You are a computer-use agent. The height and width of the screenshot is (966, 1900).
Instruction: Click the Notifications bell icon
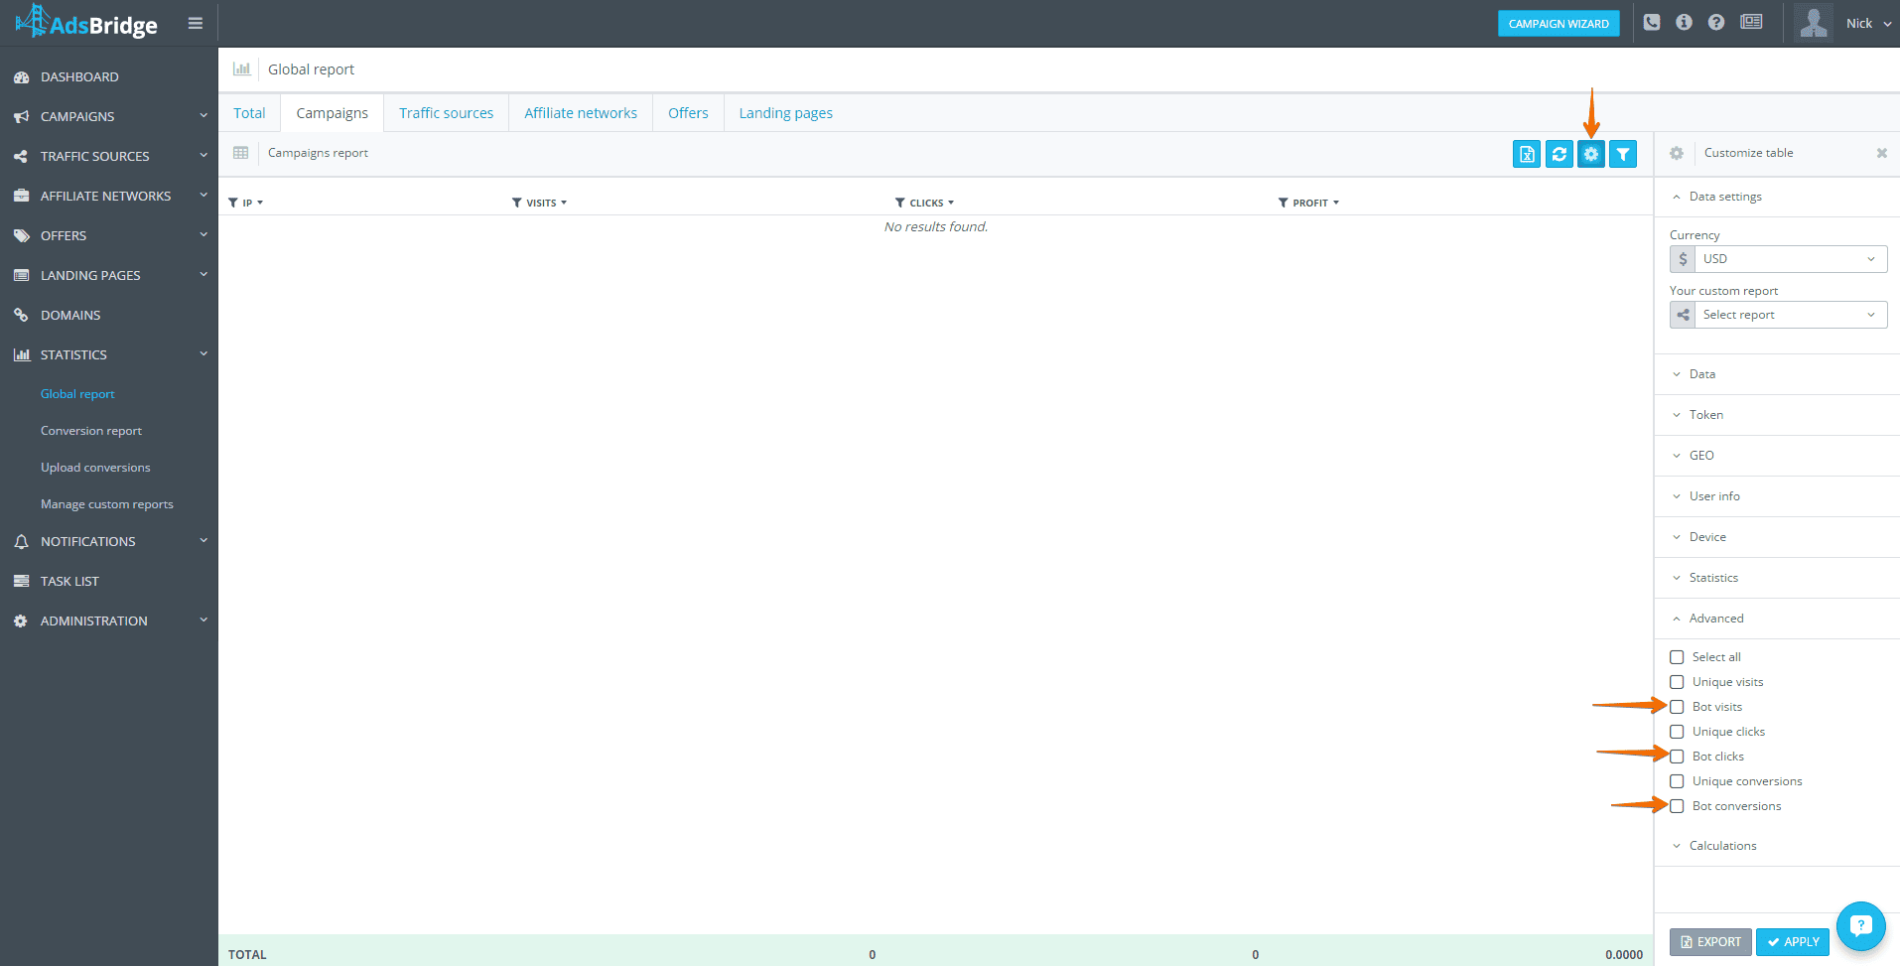[21, 542]
